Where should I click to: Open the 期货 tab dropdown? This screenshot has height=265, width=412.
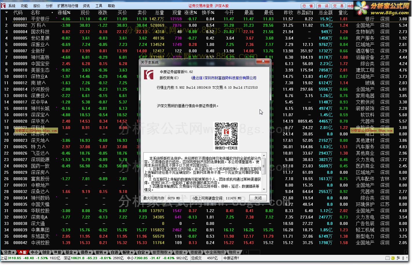(234, 252)
